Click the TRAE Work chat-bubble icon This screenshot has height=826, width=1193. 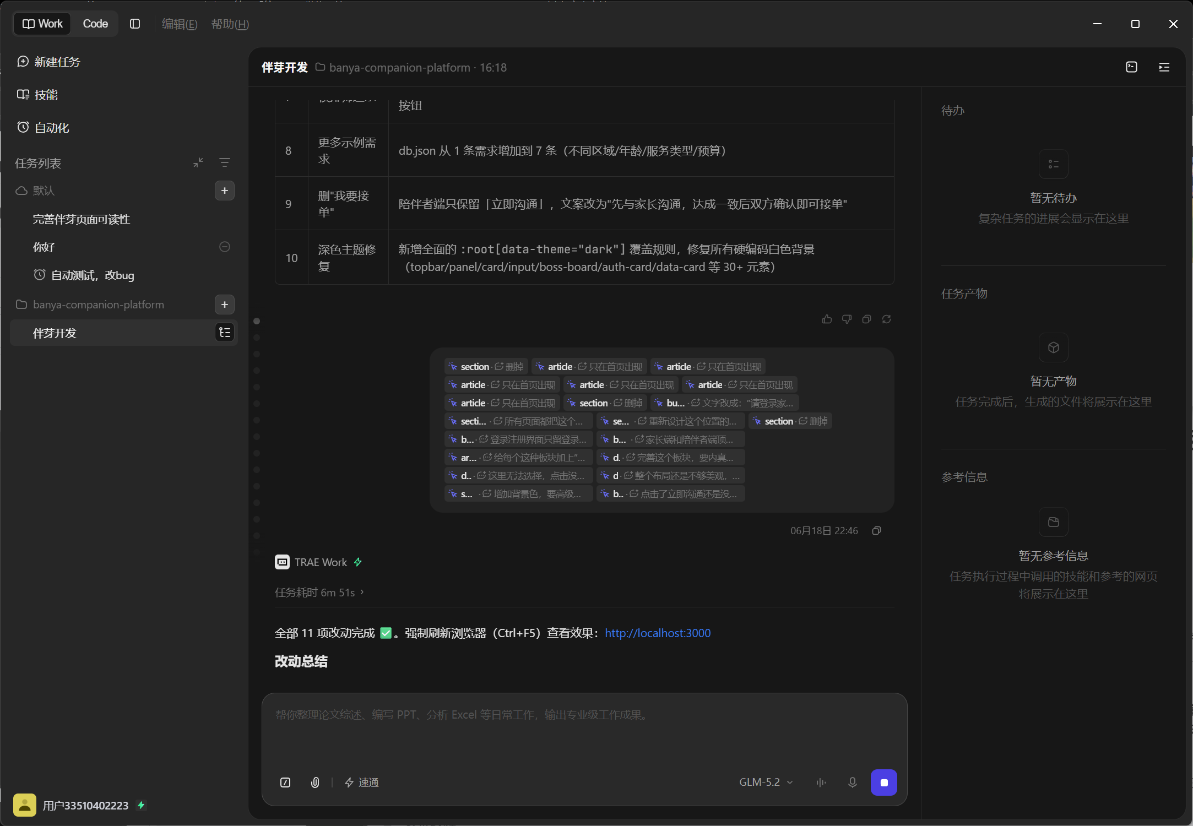[x=282, y=562]
